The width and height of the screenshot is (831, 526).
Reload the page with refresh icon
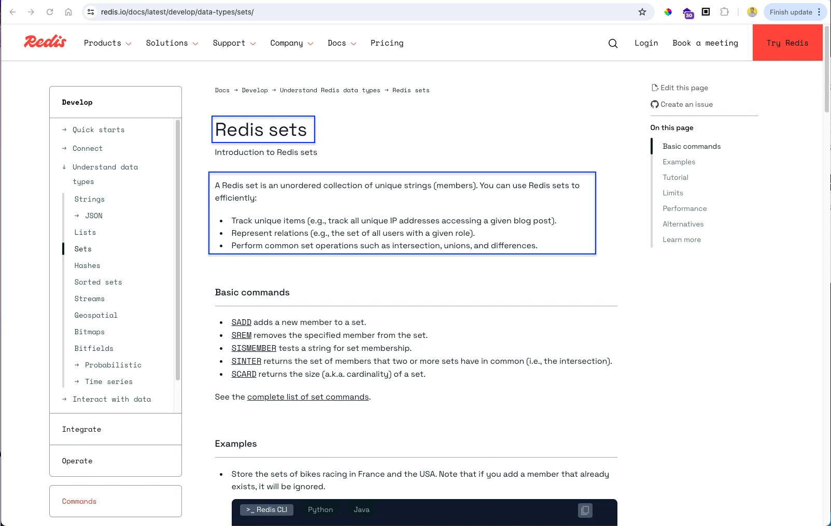50,12
